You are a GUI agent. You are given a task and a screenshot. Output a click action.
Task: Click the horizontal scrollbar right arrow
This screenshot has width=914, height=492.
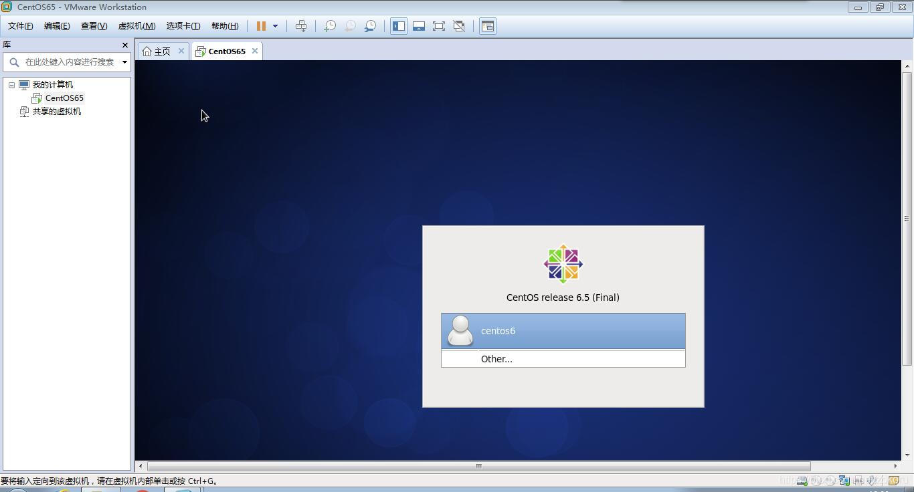[x=895, y=466]
